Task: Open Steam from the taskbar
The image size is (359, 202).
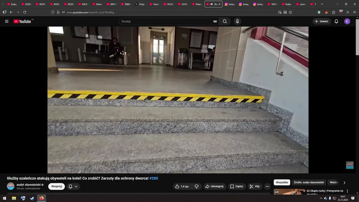Action: [x=32, y=198]
